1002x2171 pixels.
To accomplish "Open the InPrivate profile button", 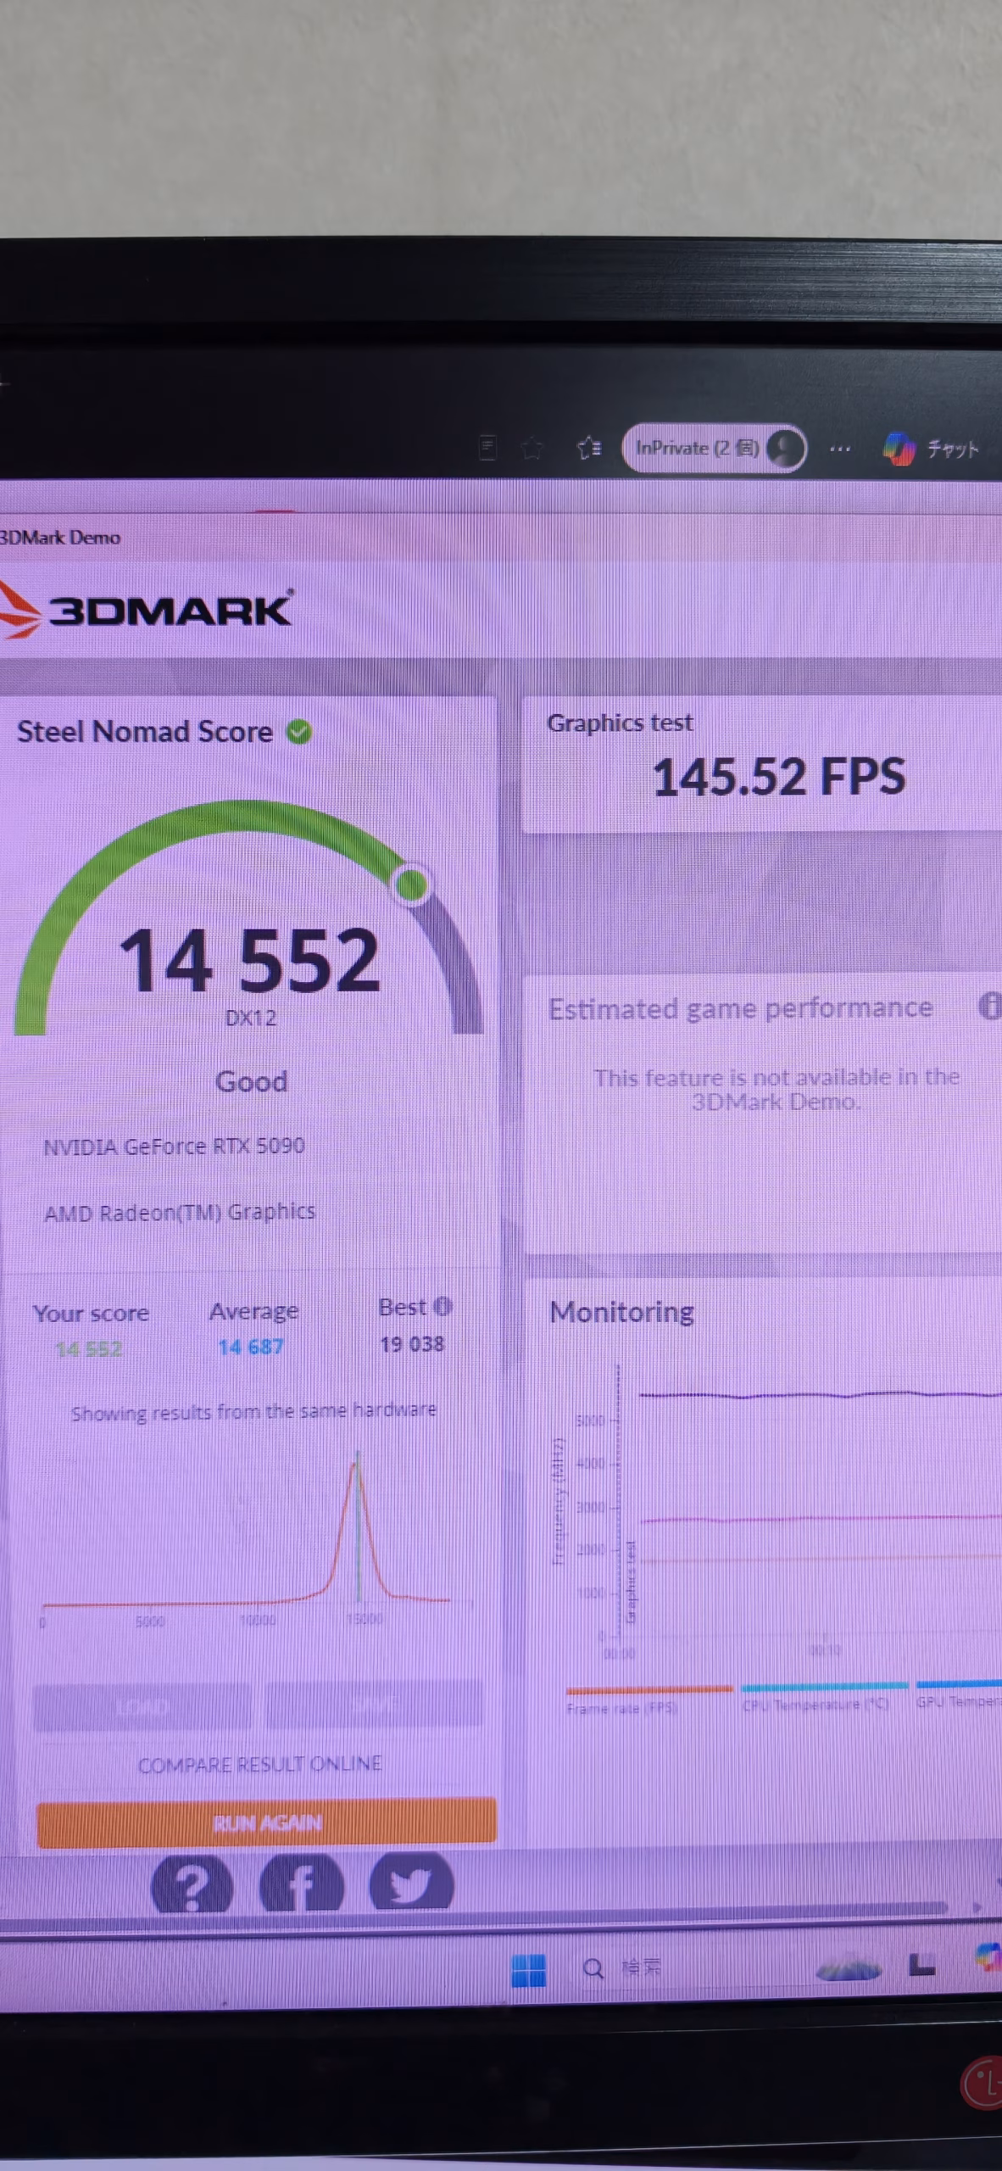I will point(714,448).
